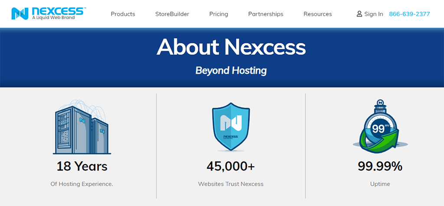
Task: Click the server racks illustration
Action: click(82, 128)
